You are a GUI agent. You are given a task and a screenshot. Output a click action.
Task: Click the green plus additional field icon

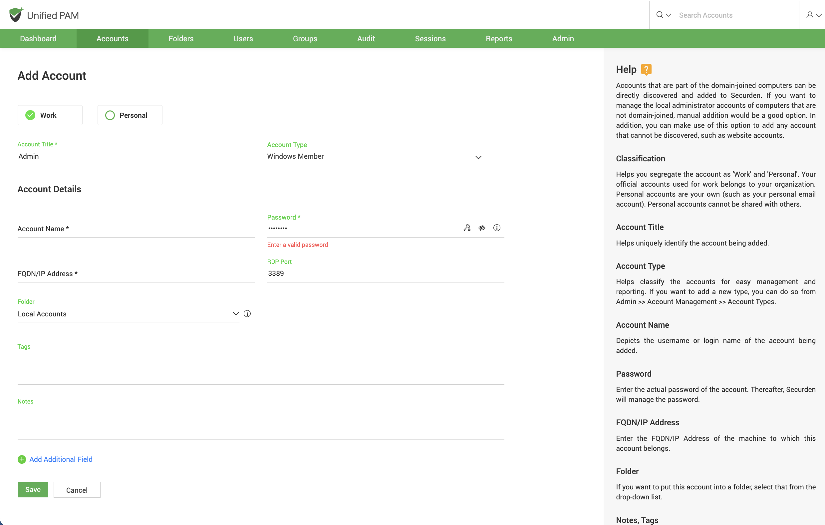point(22,459)
